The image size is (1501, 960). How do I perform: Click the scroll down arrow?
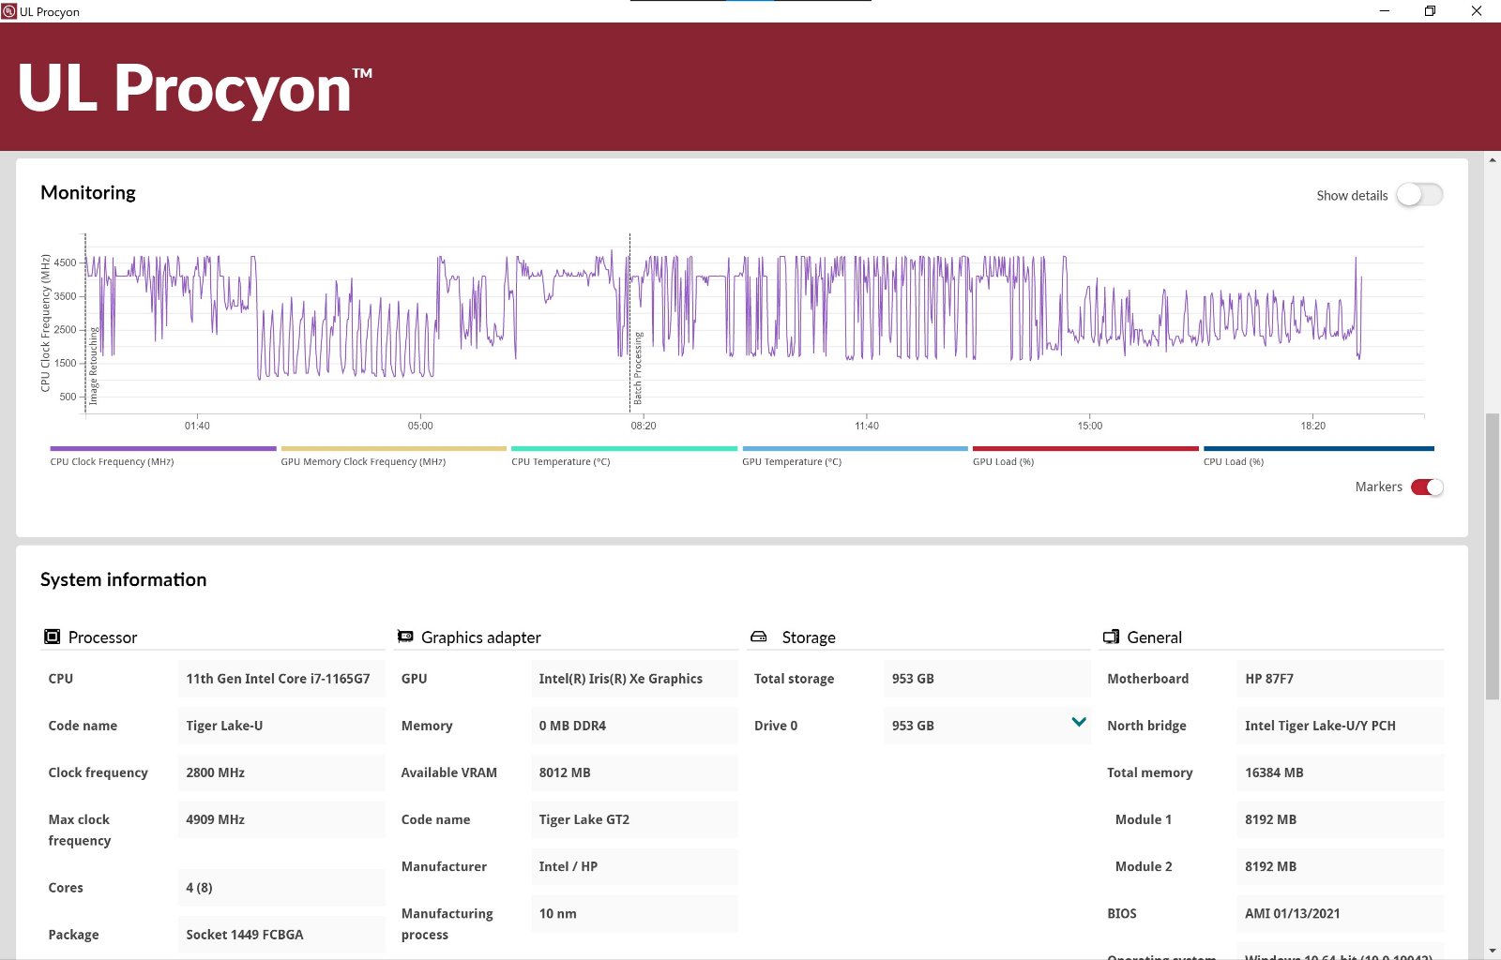click(1492, 951)
